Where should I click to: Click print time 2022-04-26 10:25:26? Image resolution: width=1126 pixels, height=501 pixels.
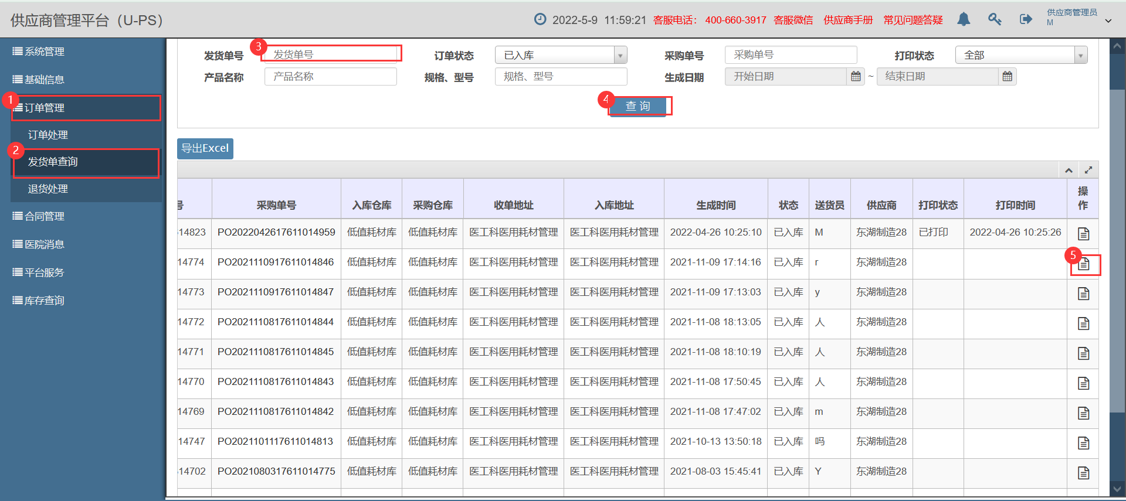point(1015,232)
